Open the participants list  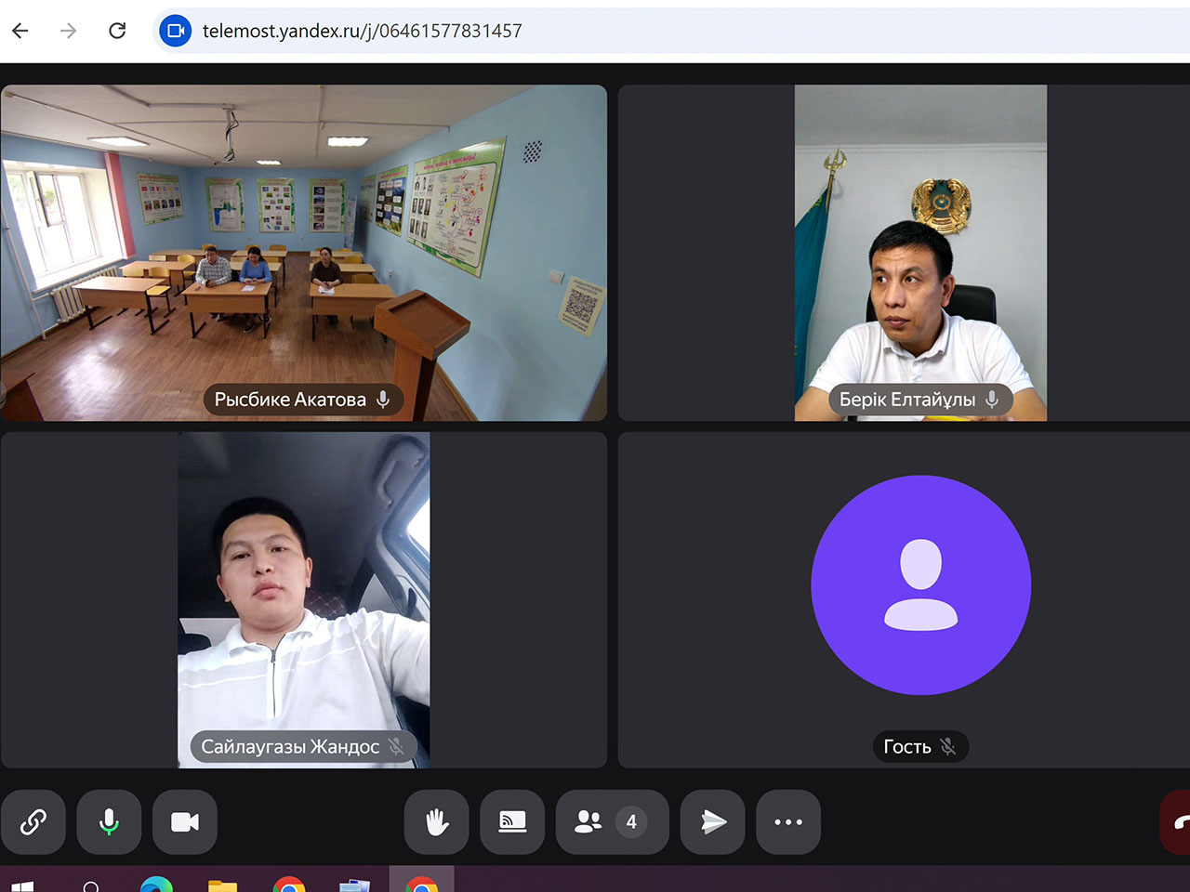tap(611, 821)
